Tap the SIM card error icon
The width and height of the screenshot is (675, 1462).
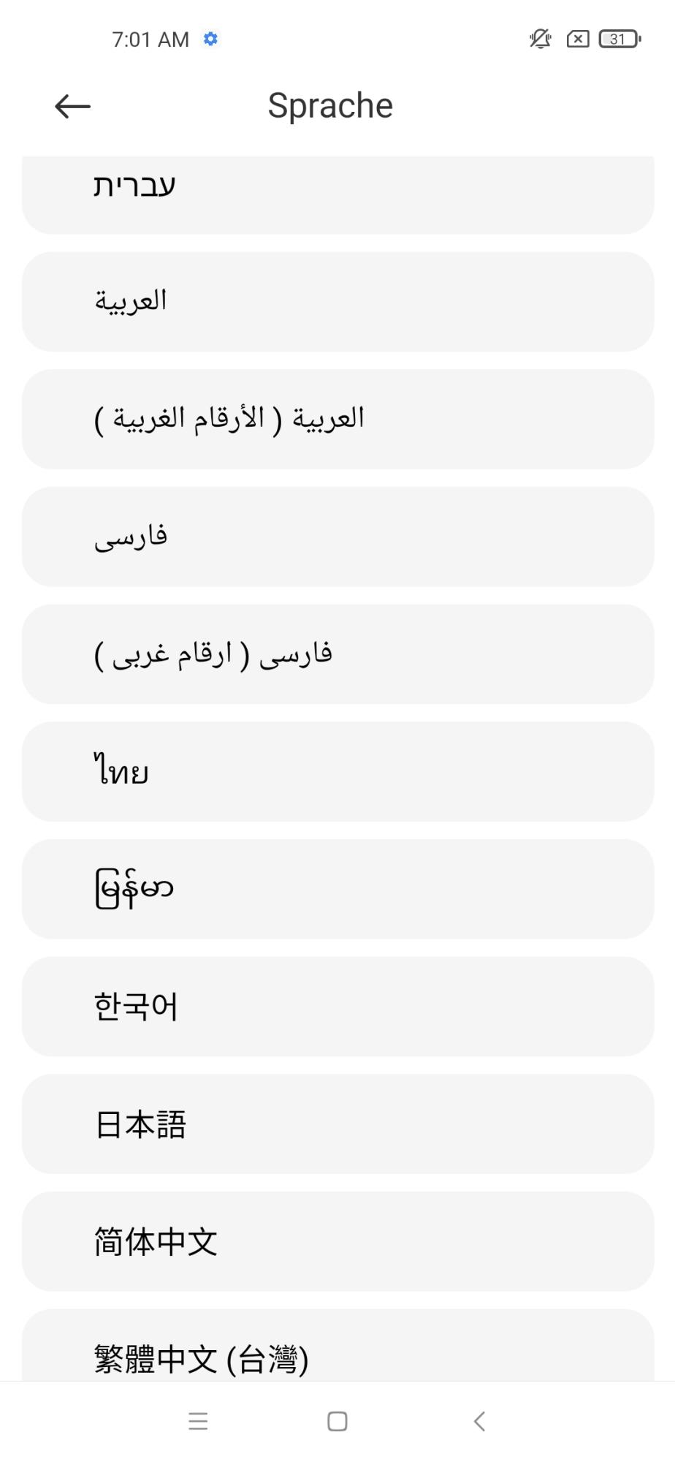click(x=577, y=39)
